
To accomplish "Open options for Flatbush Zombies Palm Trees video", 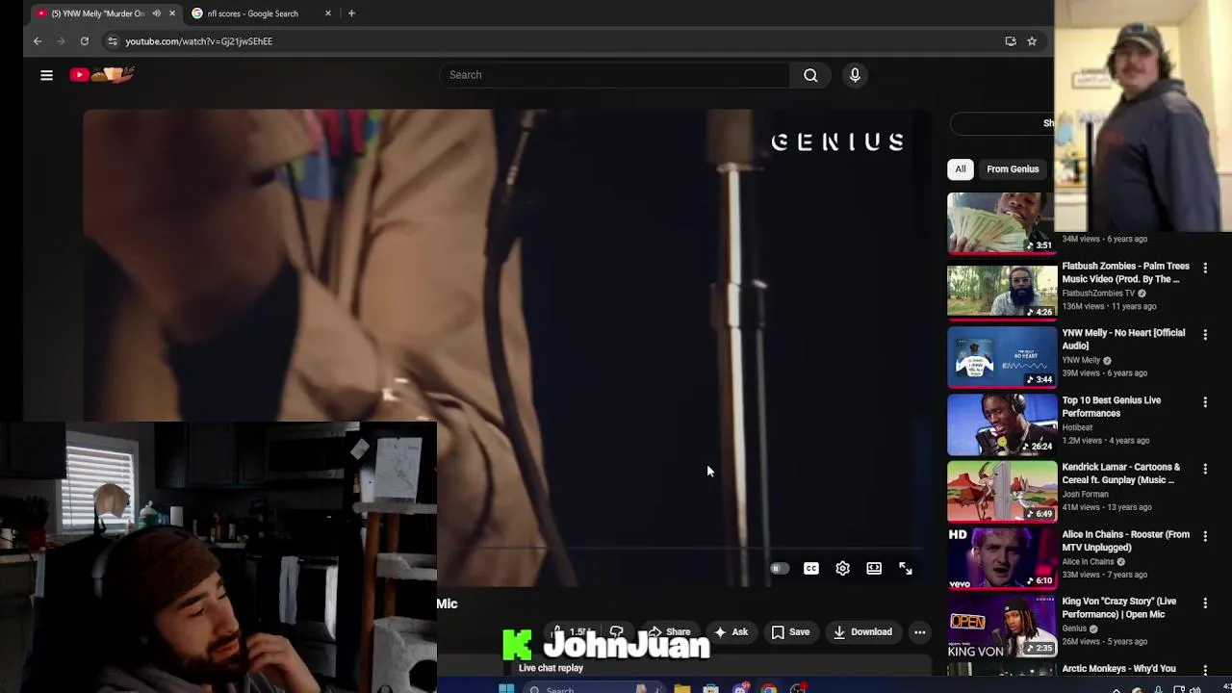I will (x=1205, y=268).
